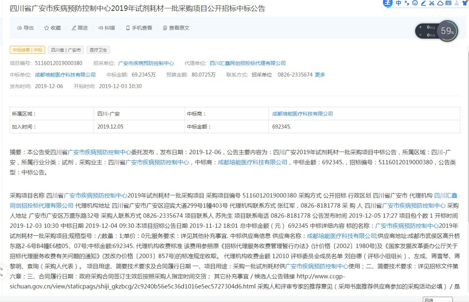The width and height of the screenshot is (469, 302).
Task: Open 查看原文 original document
Action: pos(176,28)
